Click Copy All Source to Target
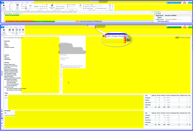Viewport: 193px width, 131px height. (x=89, y=7)
